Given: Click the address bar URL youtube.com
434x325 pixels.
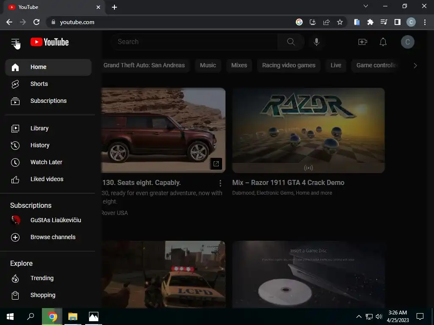Looking at the screenshot, I should [x=77, y=22].
